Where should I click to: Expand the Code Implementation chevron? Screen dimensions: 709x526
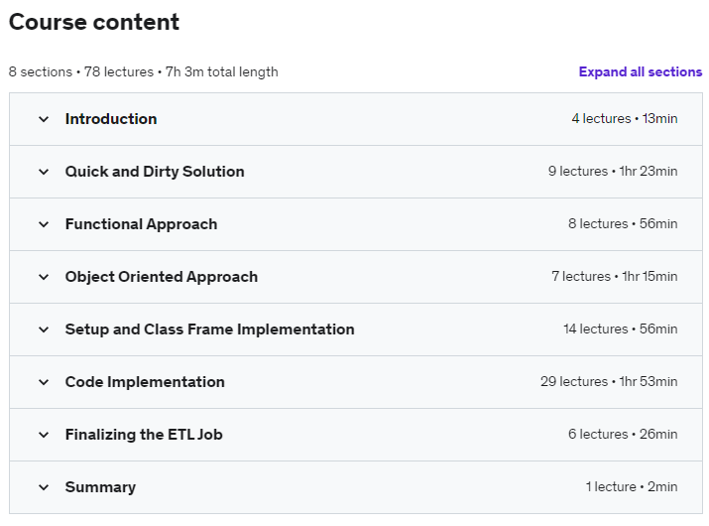44,382
